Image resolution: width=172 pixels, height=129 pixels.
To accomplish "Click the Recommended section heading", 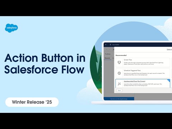I will tap(121, 55).
